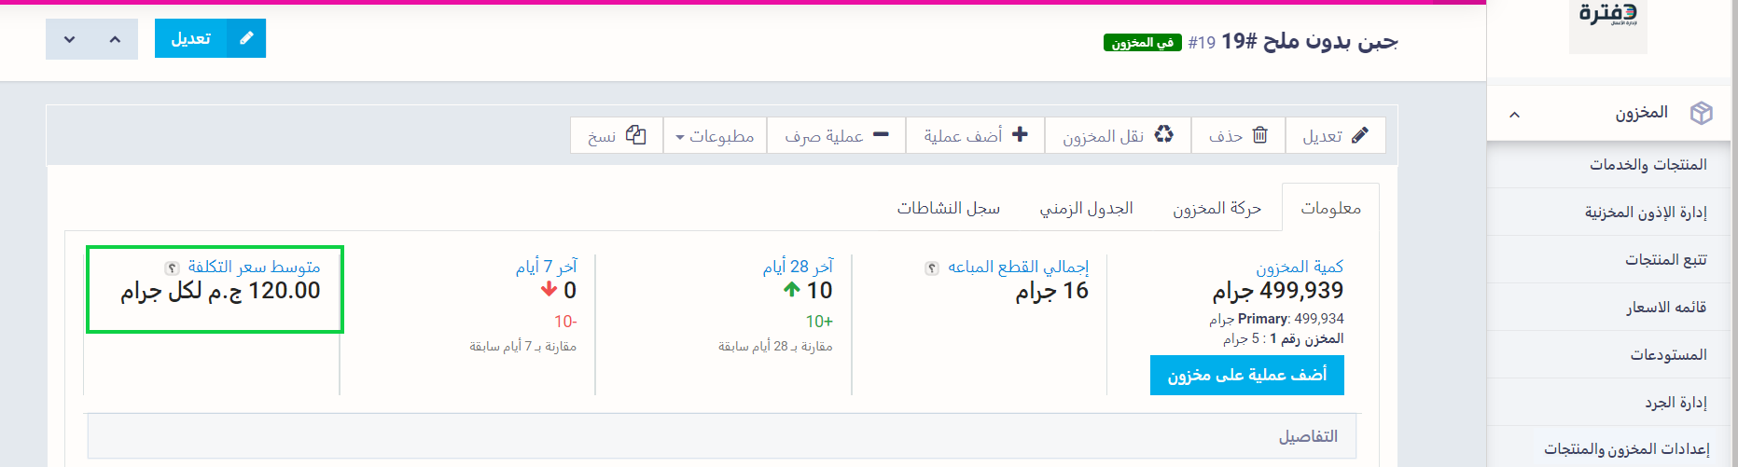Open إدارة الجرد in the sidebar

[1675, 402]
